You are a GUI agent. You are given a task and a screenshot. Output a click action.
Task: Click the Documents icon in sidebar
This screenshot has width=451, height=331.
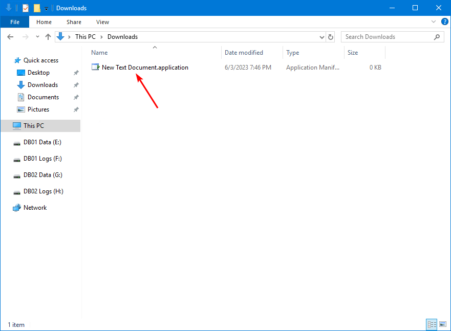click(x=21, y=97)
